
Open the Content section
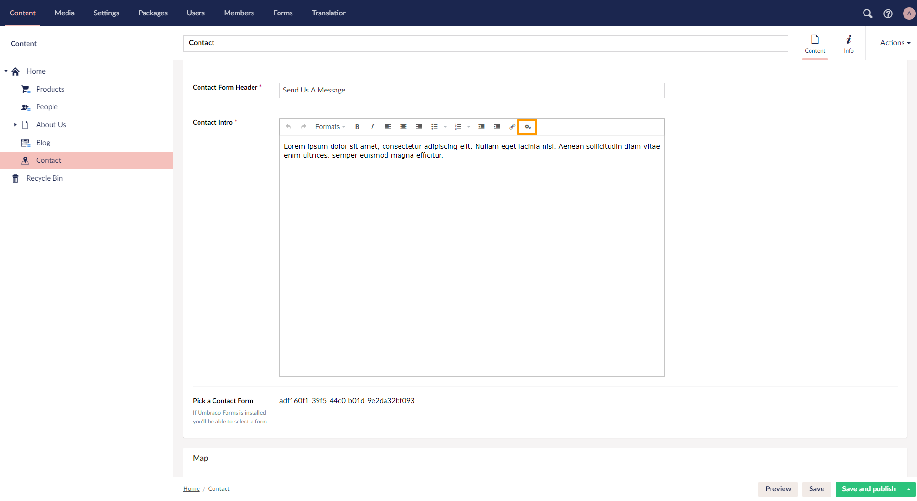(x=23, y=13)
